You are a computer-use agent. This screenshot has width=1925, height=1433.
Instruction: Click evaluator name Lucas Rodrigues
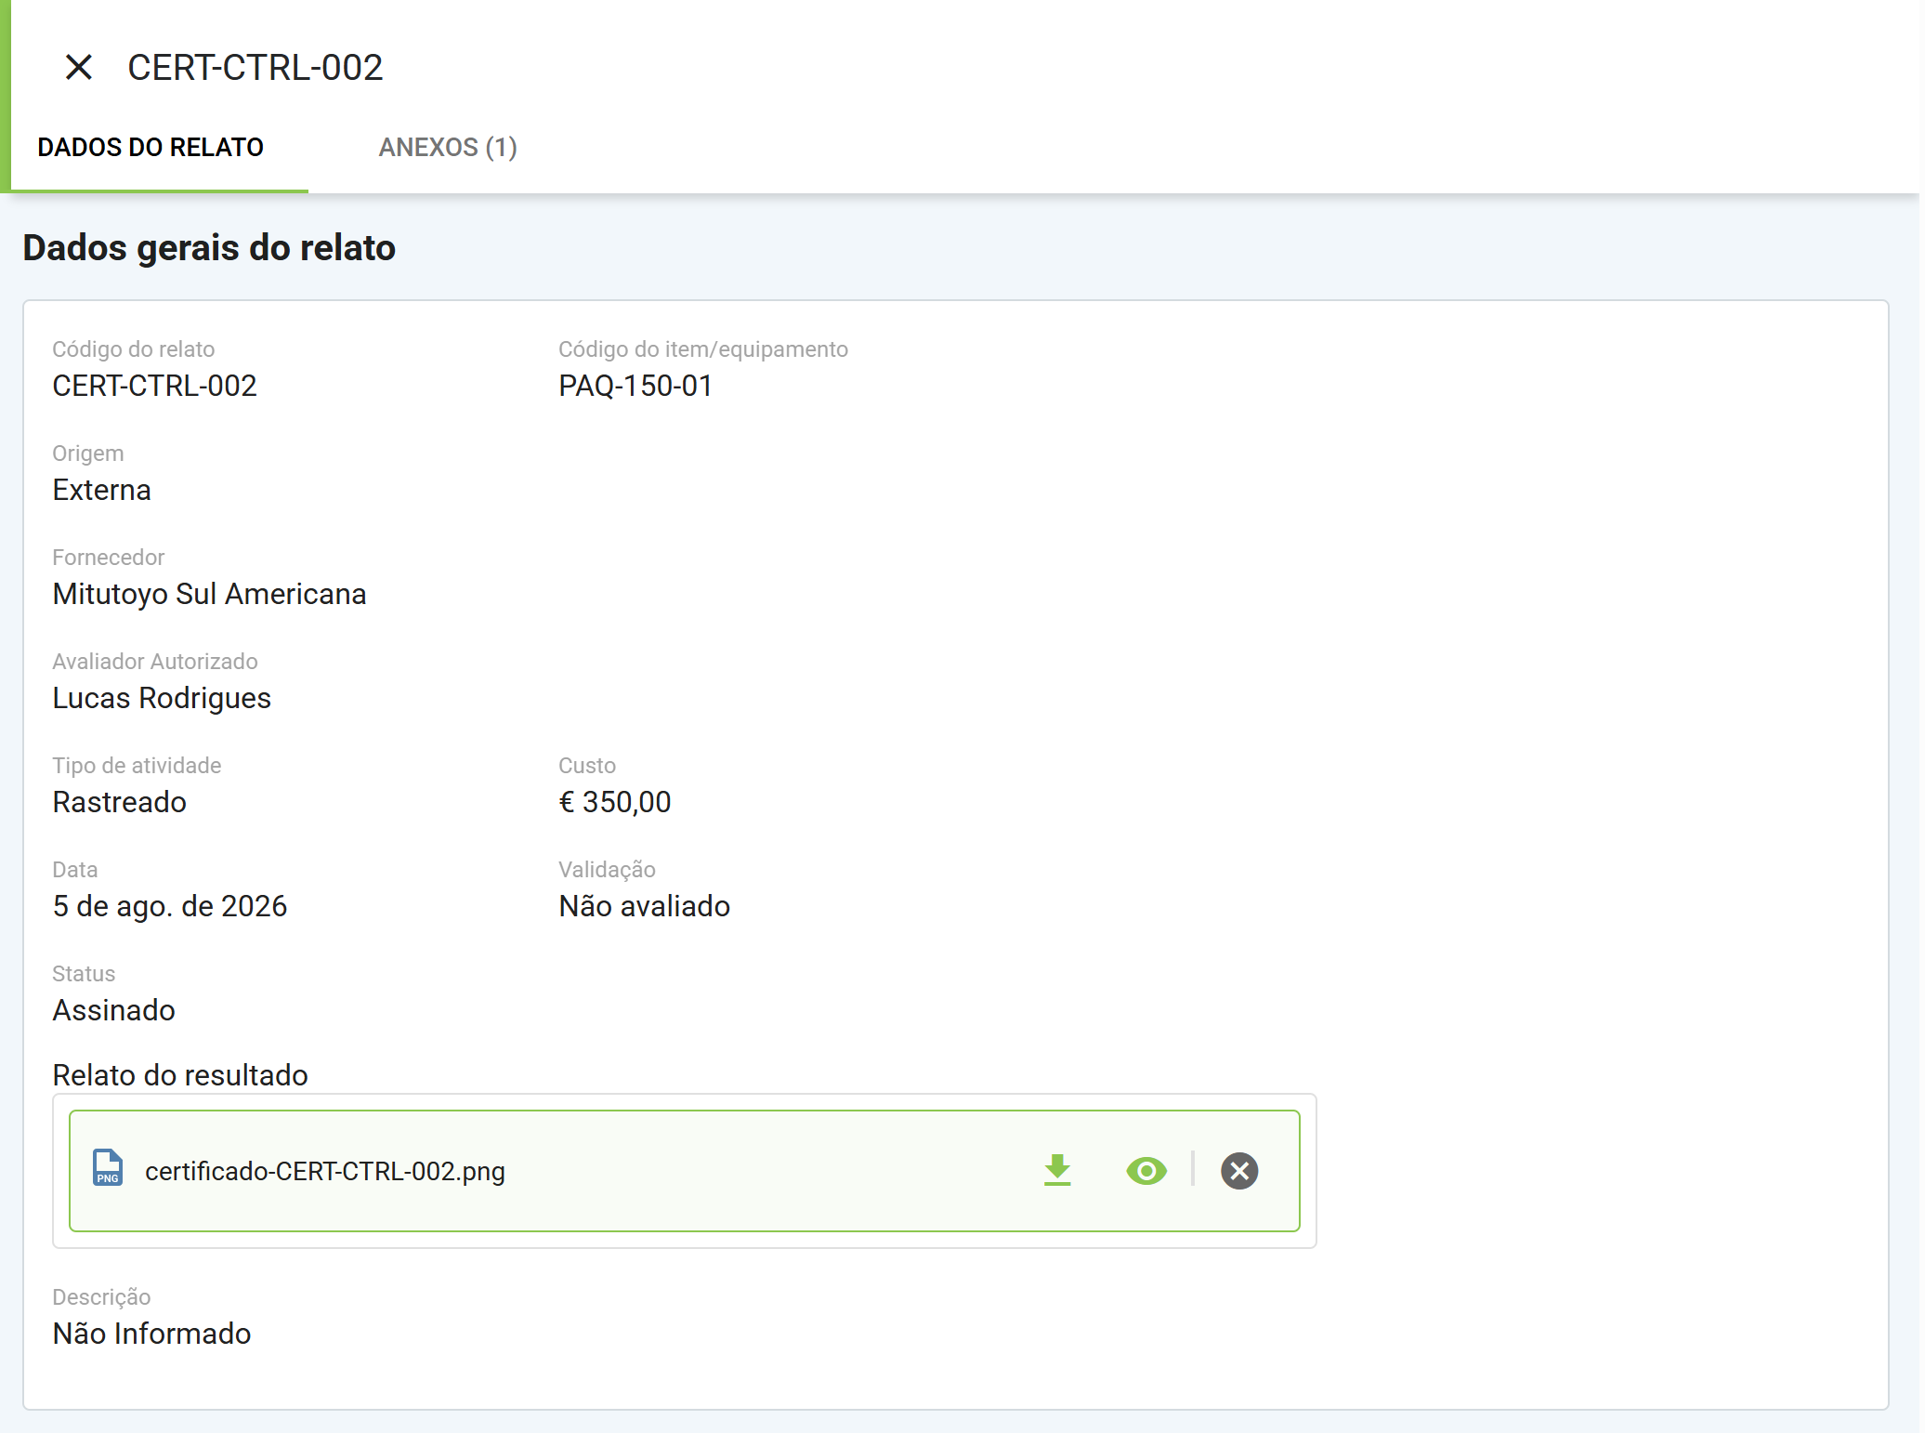(x=162, y=698)
